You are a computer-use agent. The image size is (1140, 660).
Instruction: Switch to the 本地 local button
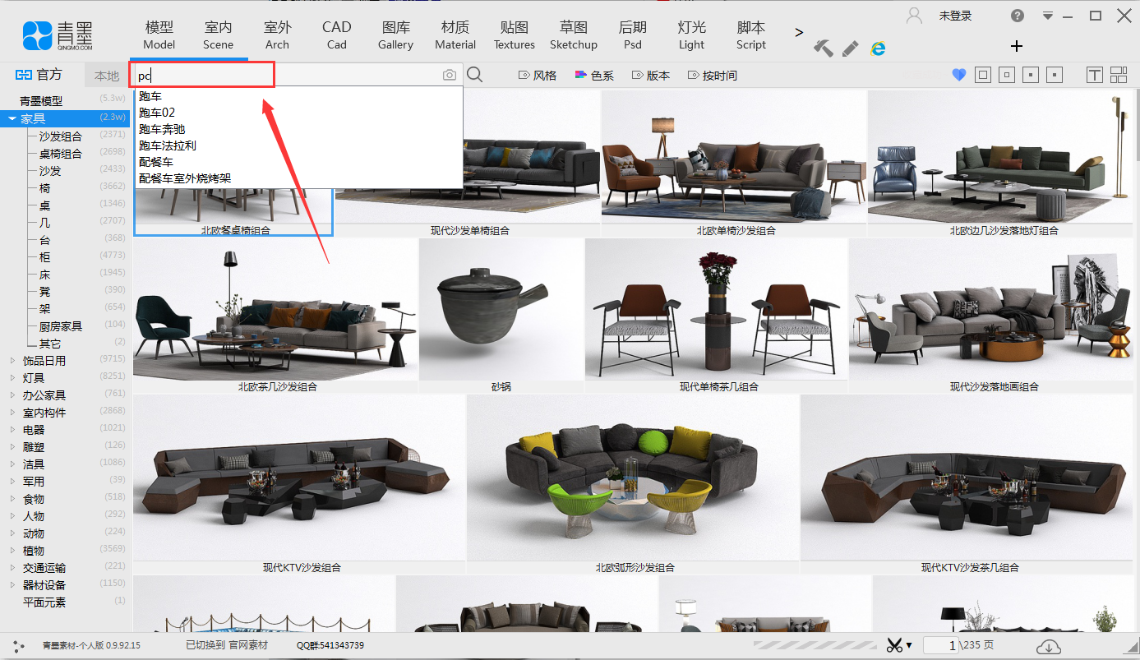click(107, 76)
